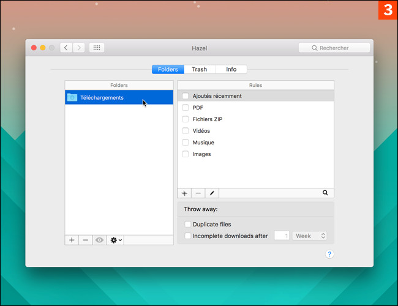Viewport: 398px width, 306px height.
Task: Click the remove folder minus button
Action: click(x=86, y=240)
